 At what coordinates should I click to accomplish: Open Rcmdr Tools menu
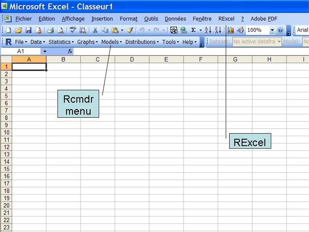coord(170,42)
